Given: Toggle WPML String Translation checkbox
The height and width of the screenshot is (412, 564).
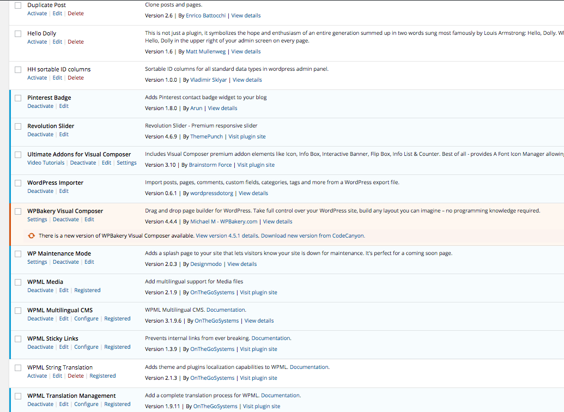Looking at the screenshot, I should [x=18, y=368].
